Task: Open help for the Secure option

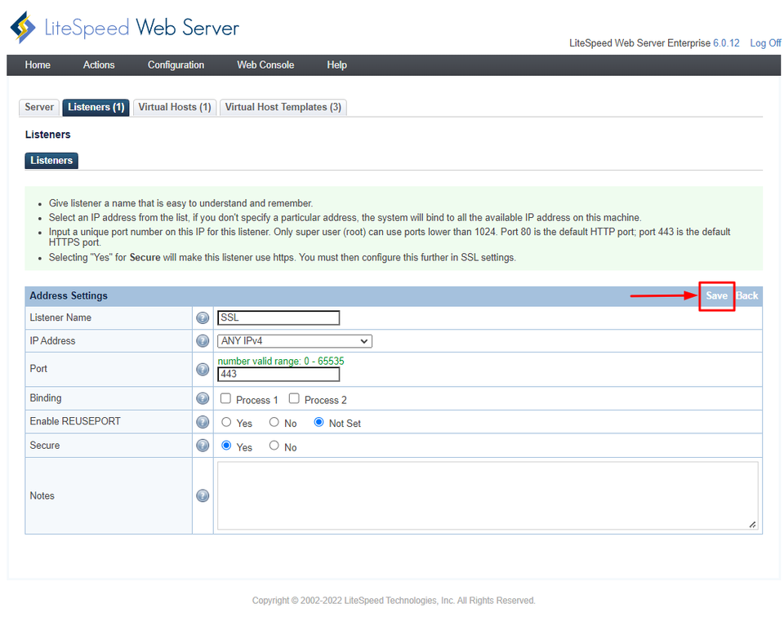Action: (203, 446)
